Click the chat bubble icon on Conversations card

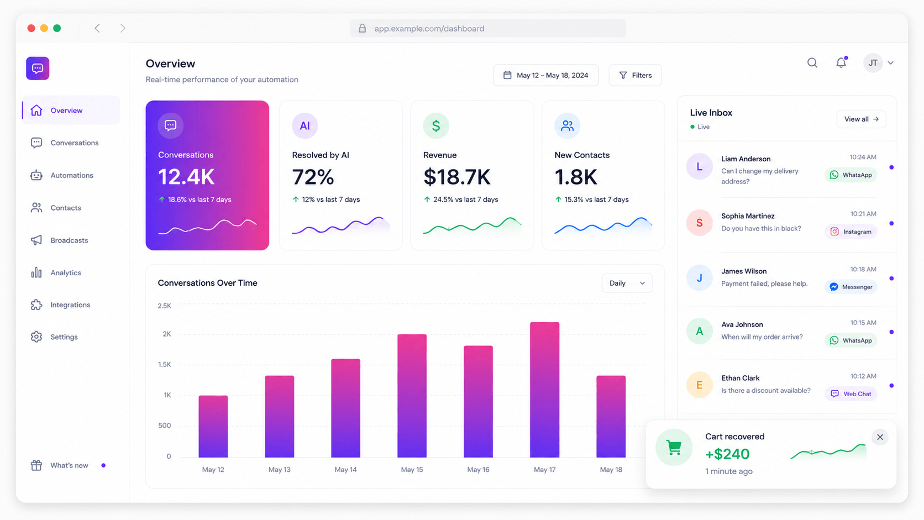click(x=171, y=125)
